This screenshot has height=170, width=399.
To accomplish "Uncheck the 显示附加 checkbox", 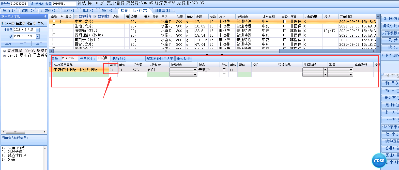I will (95, 17).
